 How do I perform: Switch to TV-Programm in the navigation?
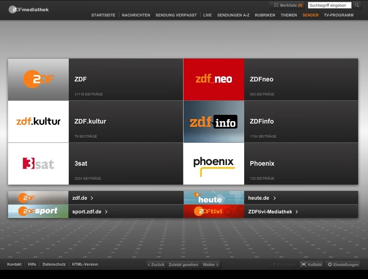click(x=339, y=15)
